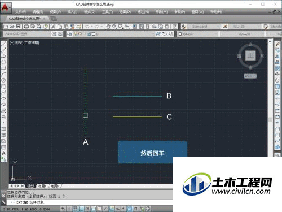Toggle Snap mode in status bar
The width and height of the screenshot is (282, 212).
[69, 209]
